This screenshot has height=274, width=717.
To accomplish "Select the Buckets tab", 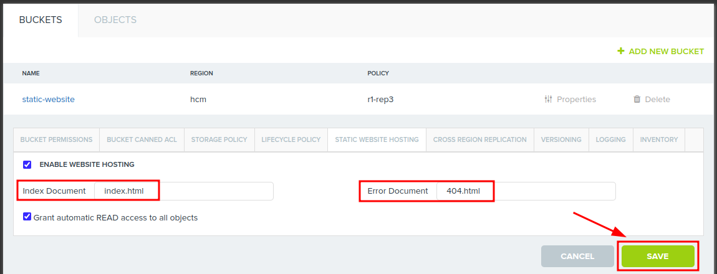I will click(x=41, y=20).
